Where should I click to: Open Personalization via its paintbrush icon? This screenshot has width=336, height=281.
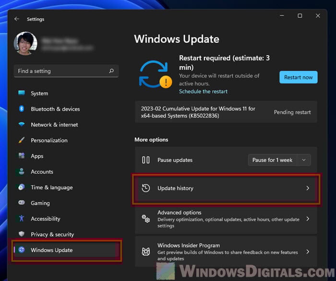[x=22, y=140]
